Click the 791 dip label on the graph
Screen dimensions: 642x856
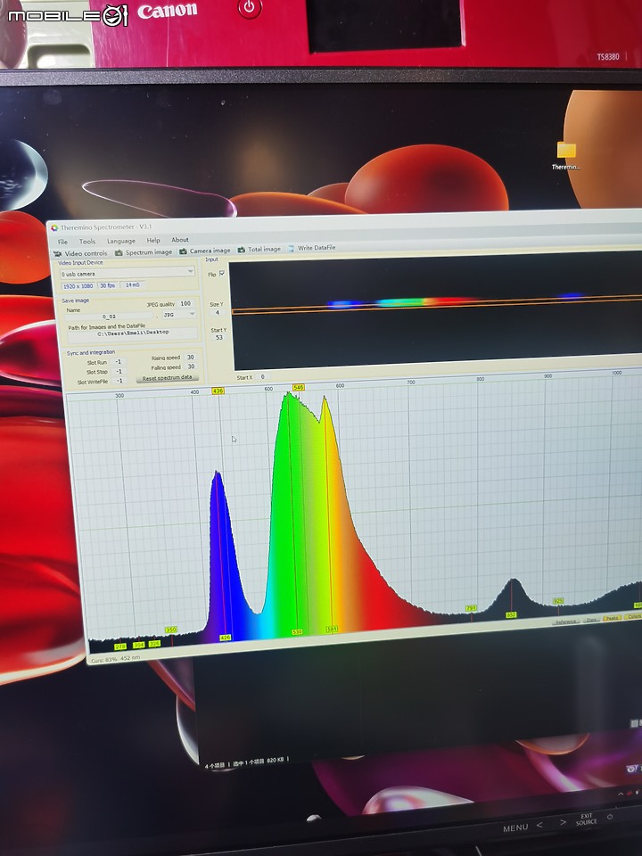[471, 607]
